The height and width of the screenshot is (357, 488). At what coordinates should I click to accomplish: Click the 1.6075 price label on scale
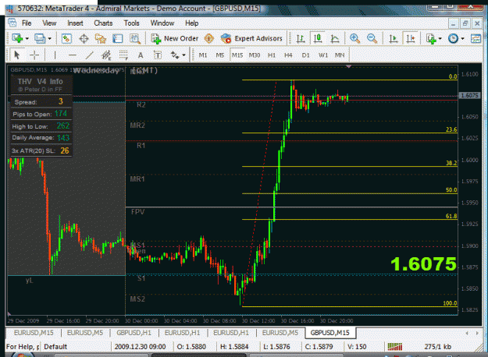click(469, 96)
